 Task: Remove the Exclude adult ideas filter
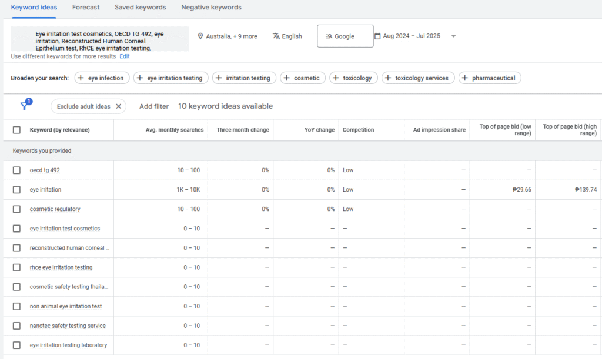(x=118, y=106)
